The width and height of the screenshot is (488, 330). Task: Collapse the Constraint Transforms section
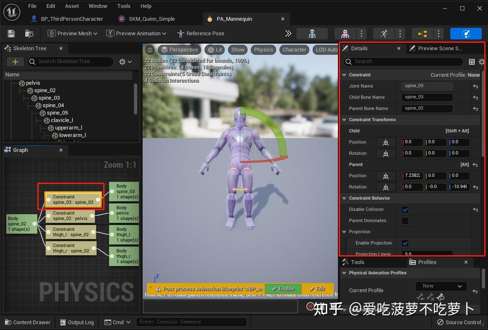[x=344, y=120]
